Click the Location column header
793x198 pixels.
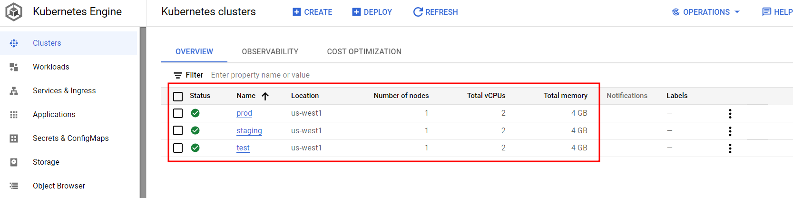(x=305, y=96)
